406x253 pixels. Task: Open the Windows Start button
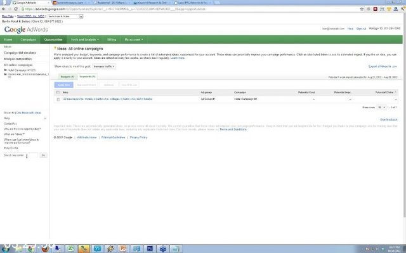[6, 249]
